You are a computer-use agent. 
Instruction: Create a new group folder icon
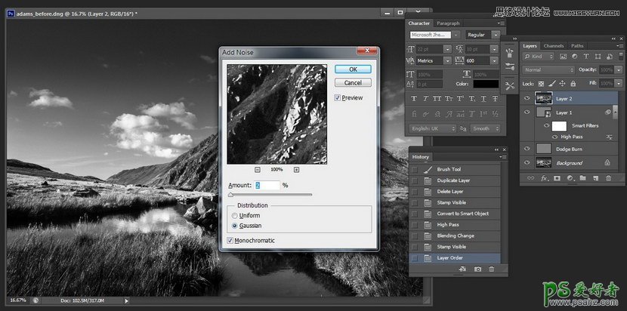[582, 179]
